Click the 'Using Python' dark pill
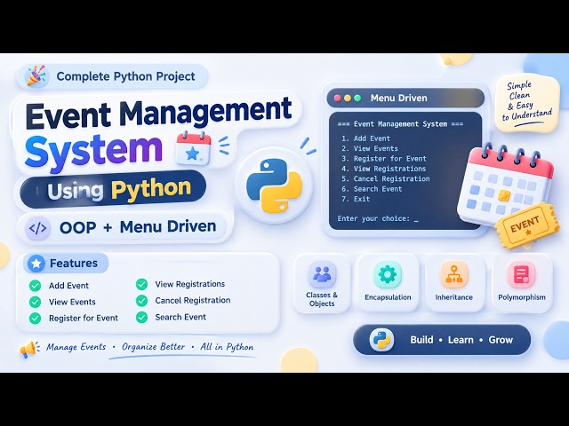 click(113, 189)
